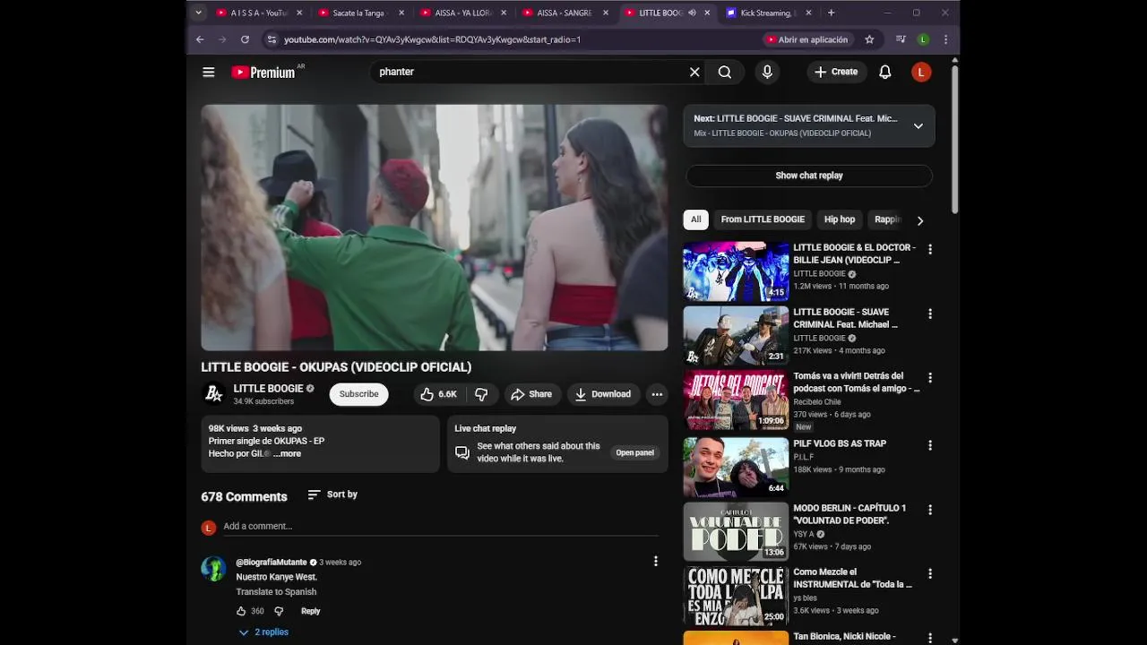Click the video player area
Screen dimensions: 1147x645
pos(435,228)
